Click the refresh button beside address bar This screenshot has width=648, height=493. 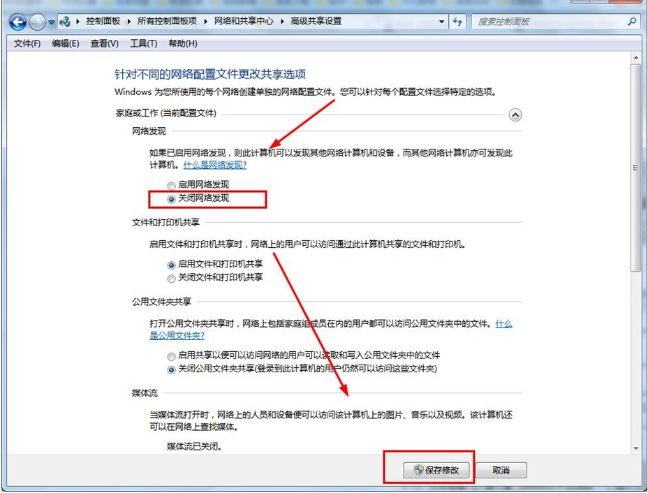tap(458, 21)
